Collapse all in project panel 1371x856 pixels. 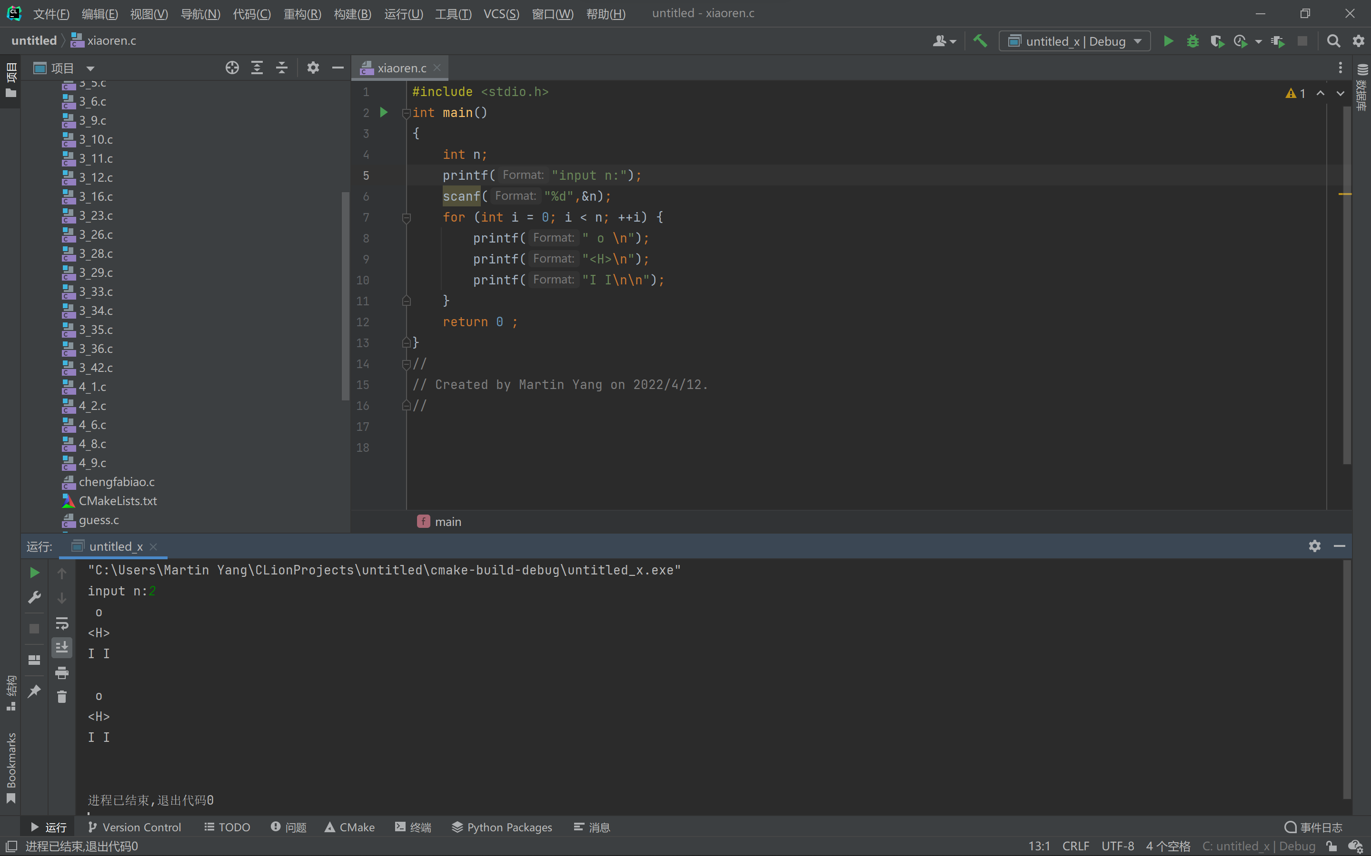281,68
